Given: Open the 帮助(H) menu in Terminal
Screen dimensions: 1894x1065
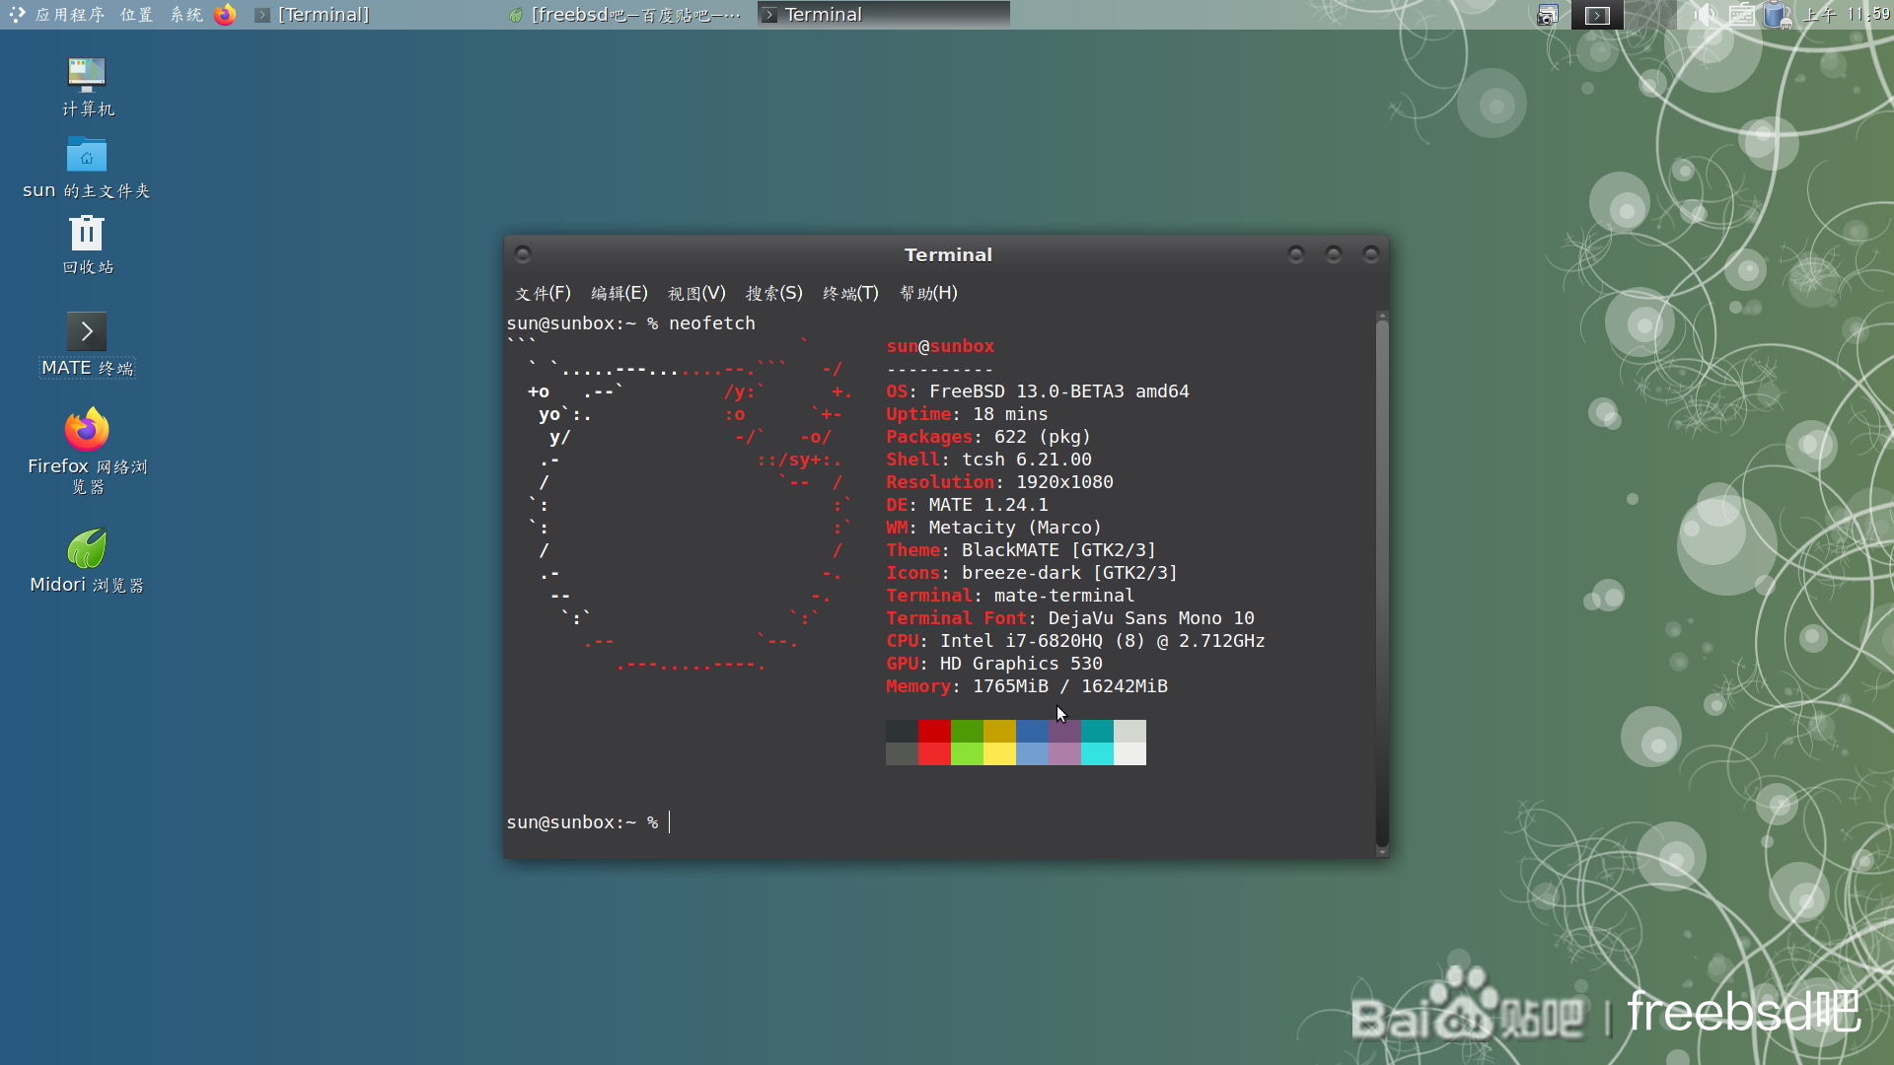Looking at the screenshot, I should pos(928,293).
